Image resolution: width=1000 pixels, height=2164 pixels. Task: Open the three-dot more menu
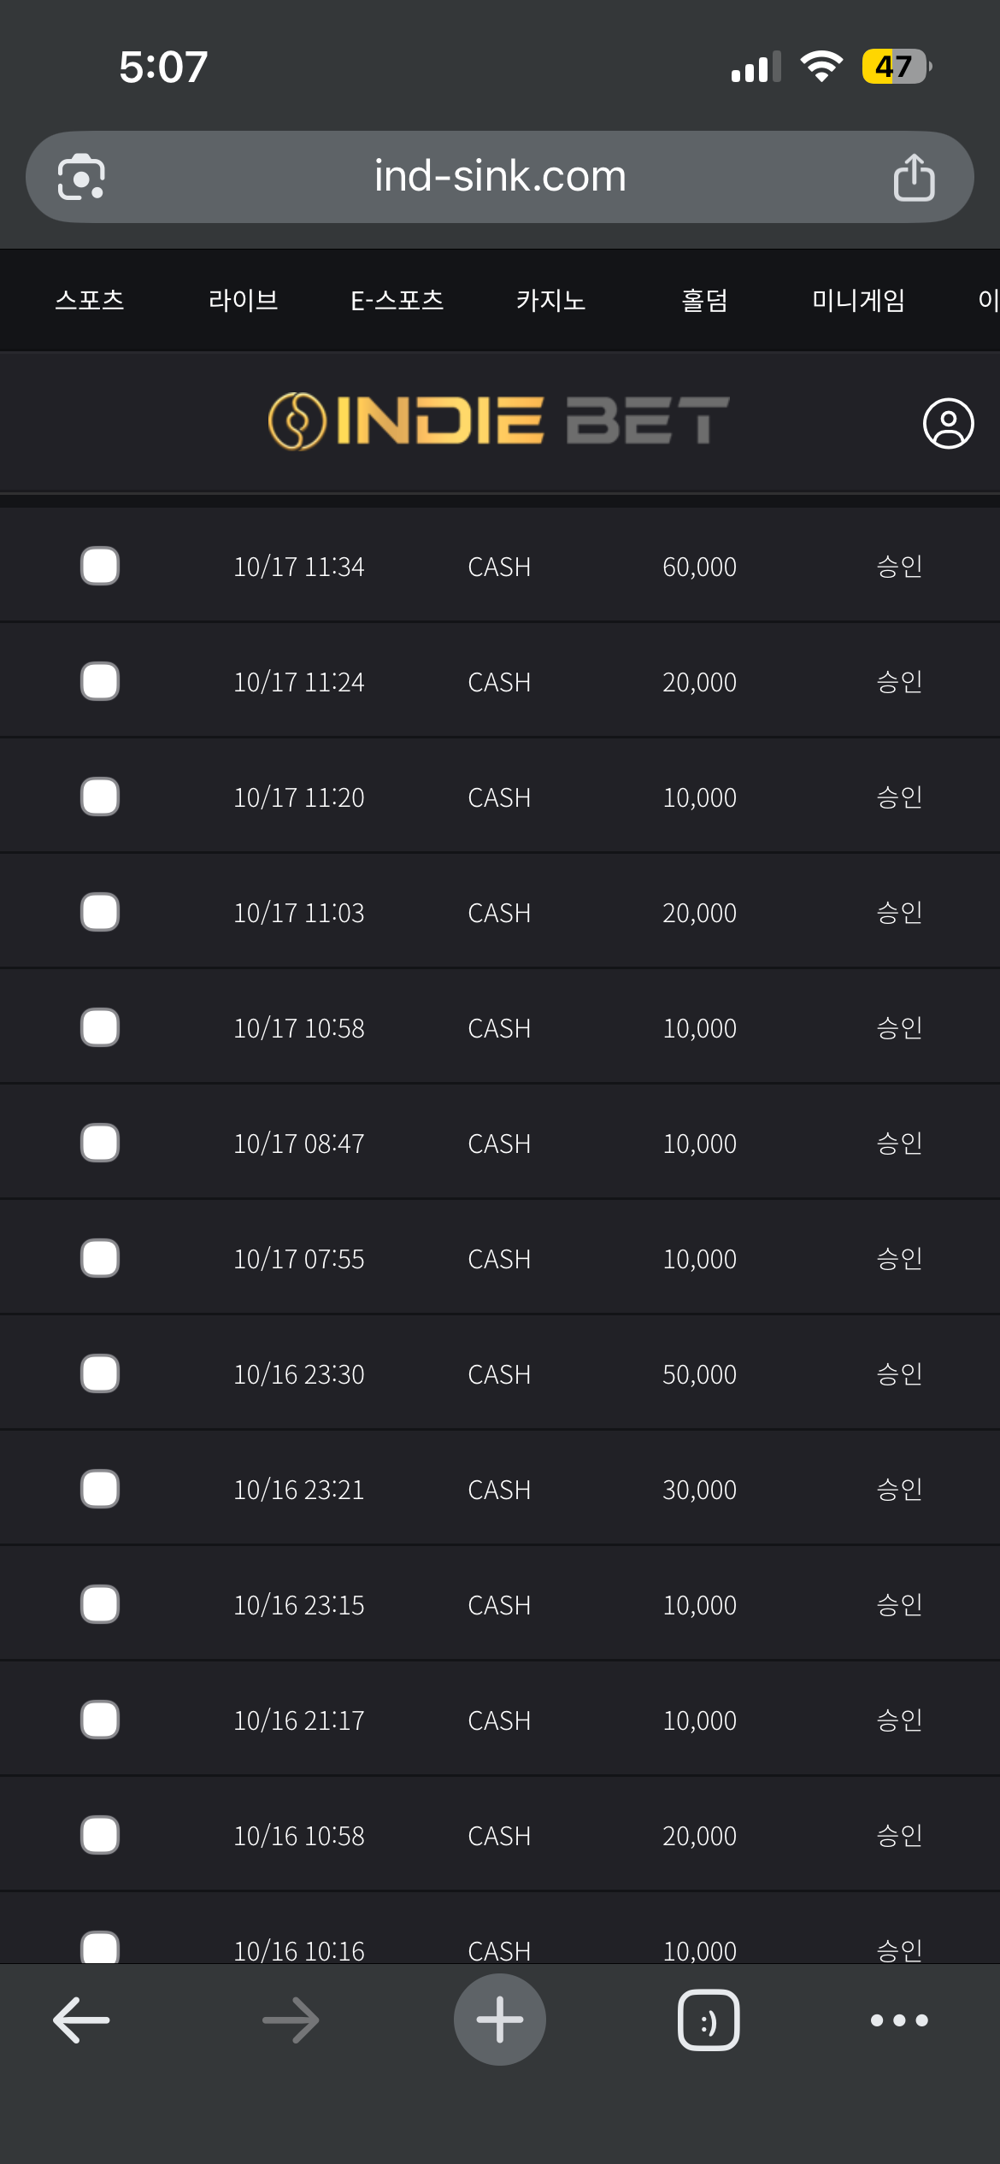tap(899, 2020)
